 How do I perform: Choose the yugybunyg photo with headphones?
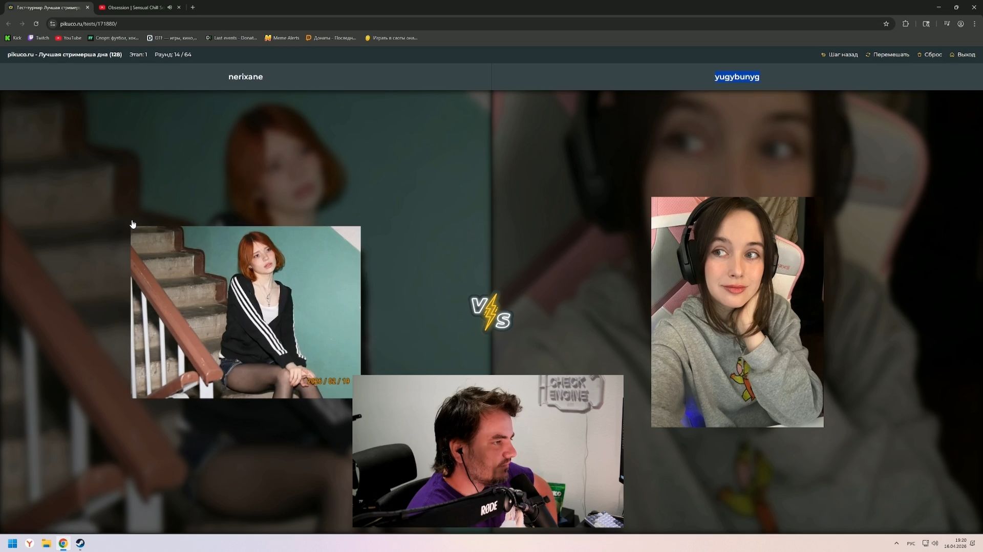(737, 312)
